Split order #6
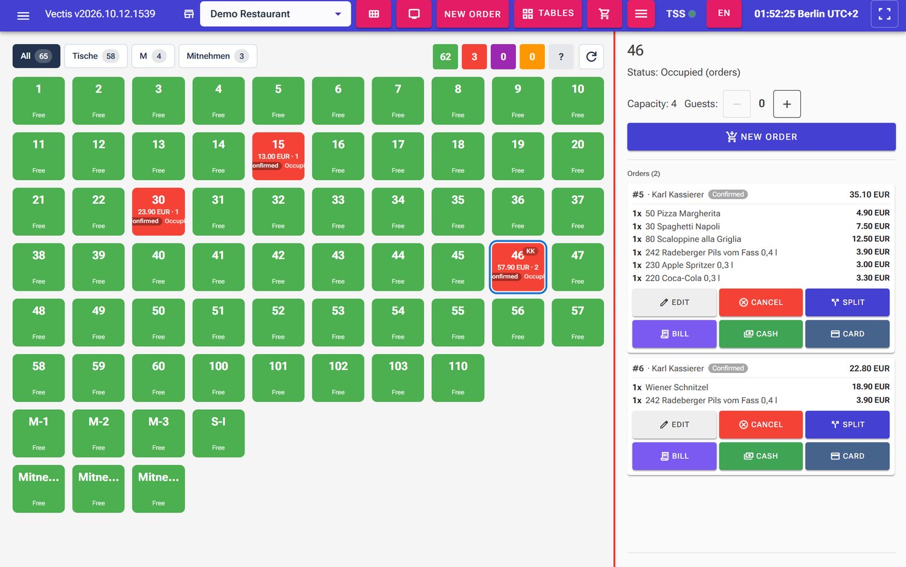906x567 pixels. (x=847, y=424)
